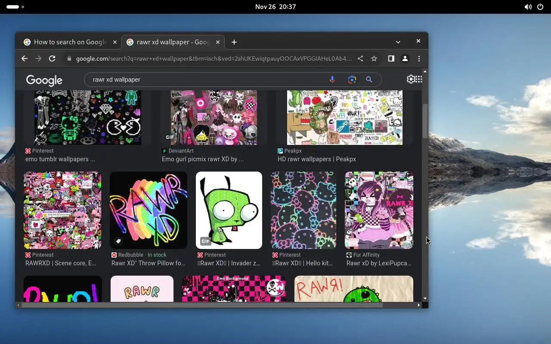Image resolution: width=551 pixels, height=344 pixels.
Task: Select the 'rawr xd wallpaper' tab
Action: pyautogui.click(x=173, y=42)
